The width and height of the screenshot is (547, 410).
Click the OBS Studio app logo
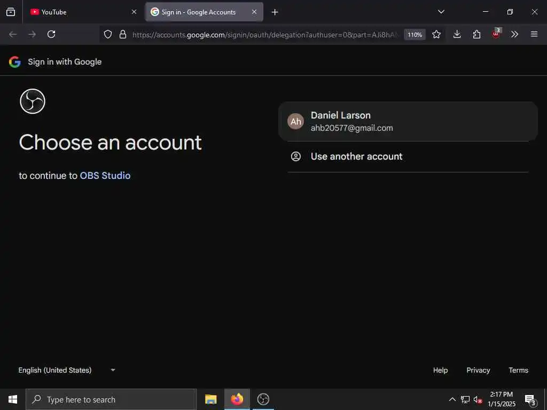click(x=33, y=101)
